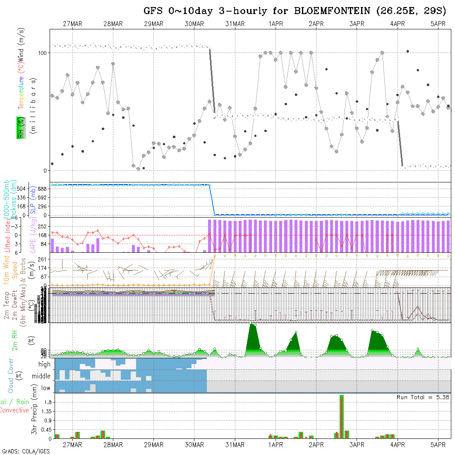Screen dimensions: 455x455
Task: Select the 'low' cloud level label
Action: [46, 388]
